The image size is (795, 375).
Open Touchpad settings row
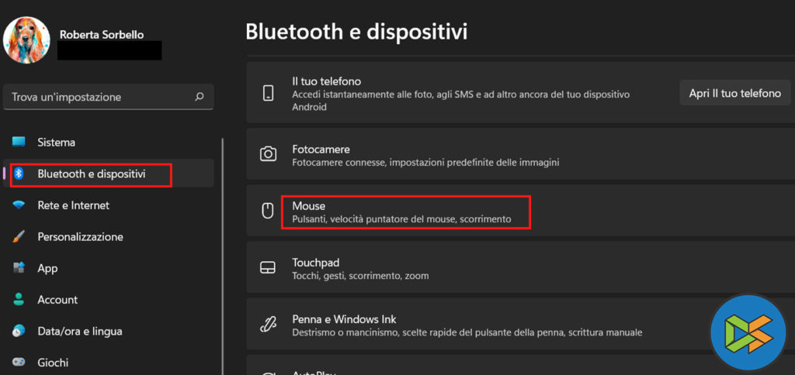pyautogui.click(x=466, y=268)
